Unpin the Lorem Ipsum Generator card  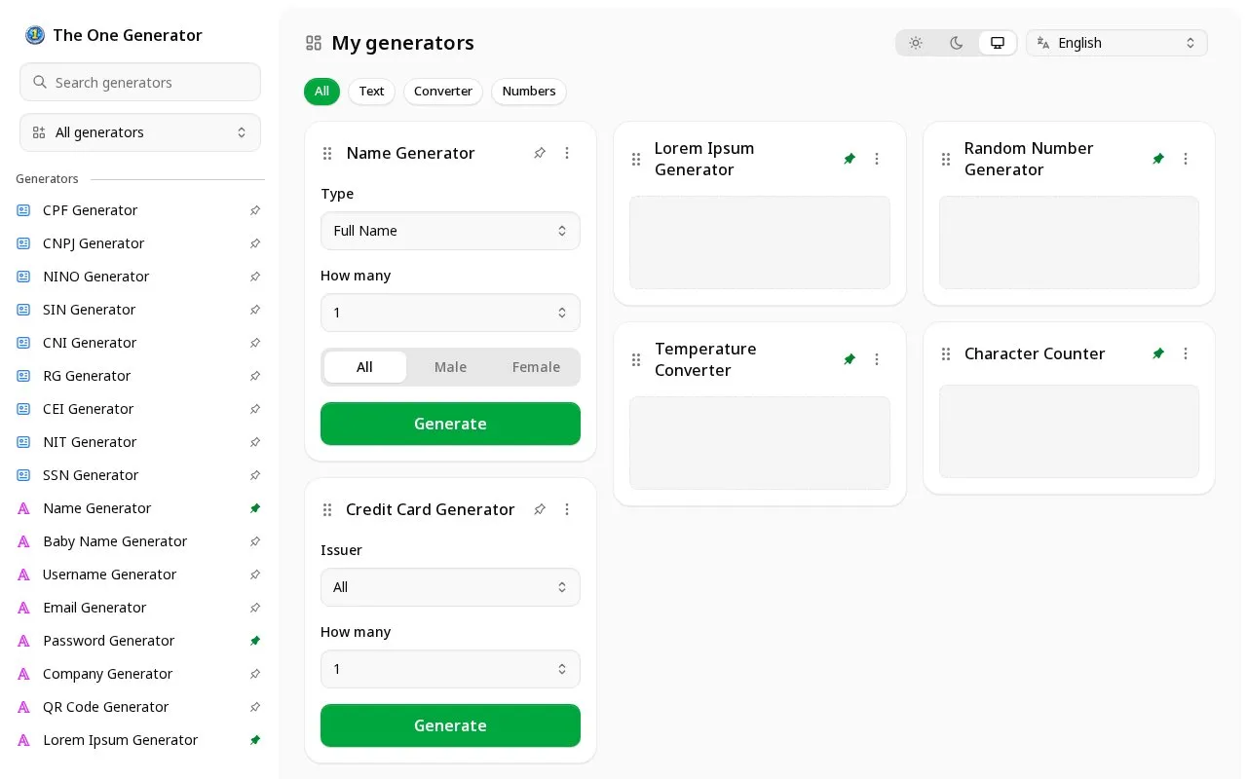[x=850, y=159]
